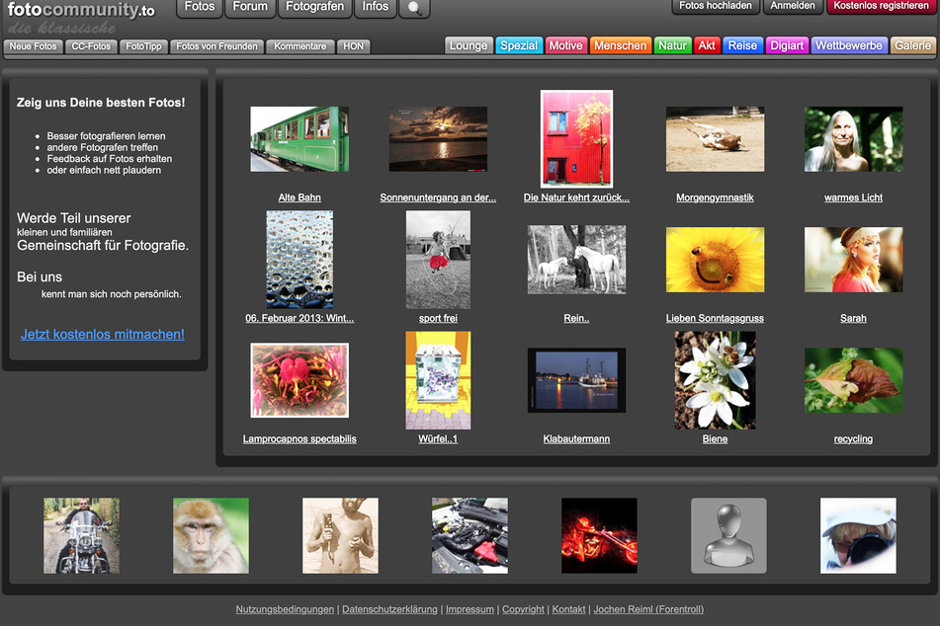
Task: Open the motorcycle rider profile picture
Action: 81,535
